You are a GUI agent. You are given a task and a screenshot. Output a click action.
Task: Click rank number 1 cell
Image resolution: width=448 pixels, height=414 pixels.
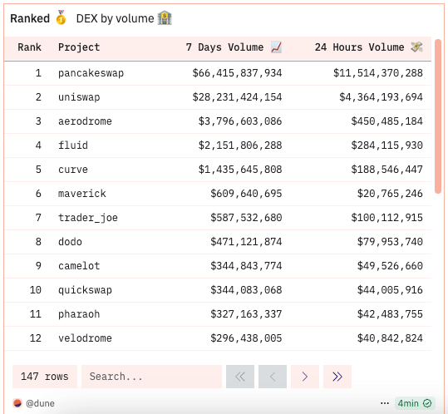tap(38, 73)
